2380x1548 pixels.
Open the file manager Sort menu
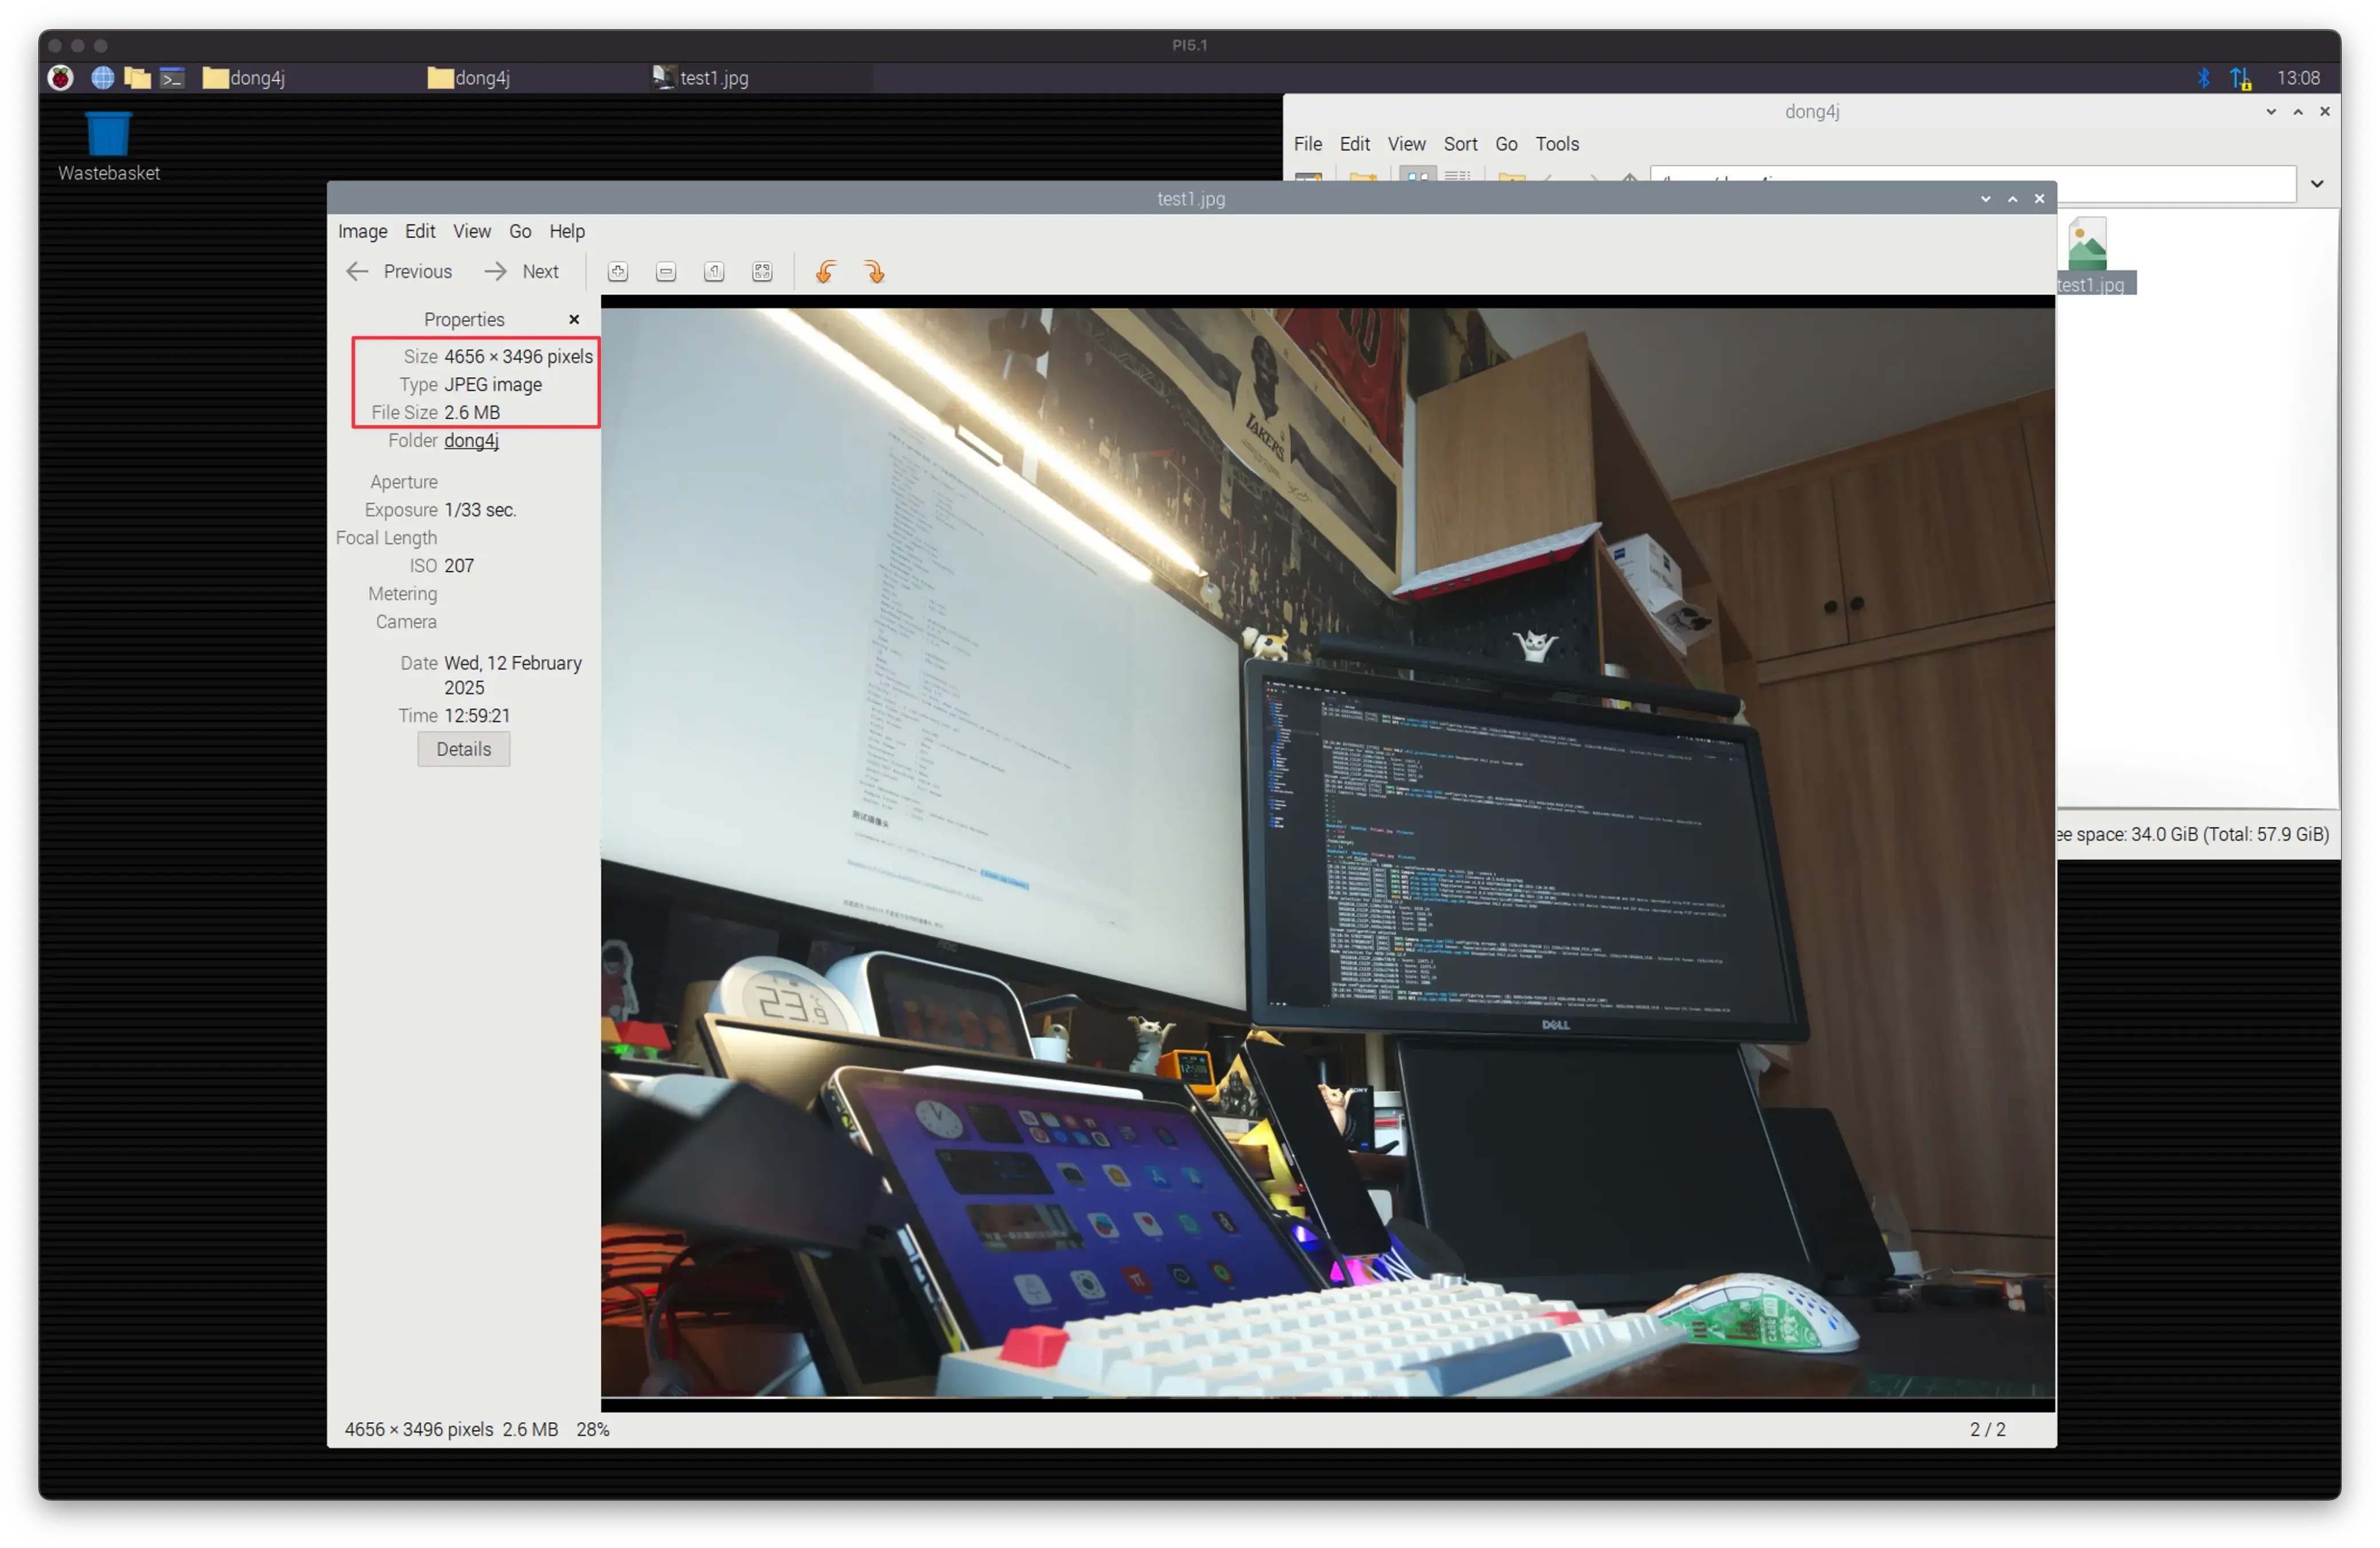pyautogui.click(x=1460, y=144)
